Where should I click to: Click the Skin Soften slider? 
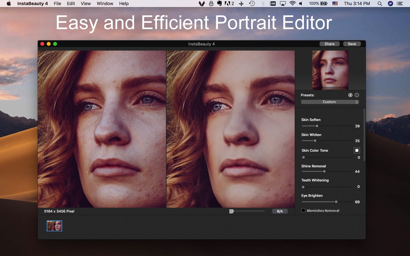pyautogui.click(x=327, y=126)
